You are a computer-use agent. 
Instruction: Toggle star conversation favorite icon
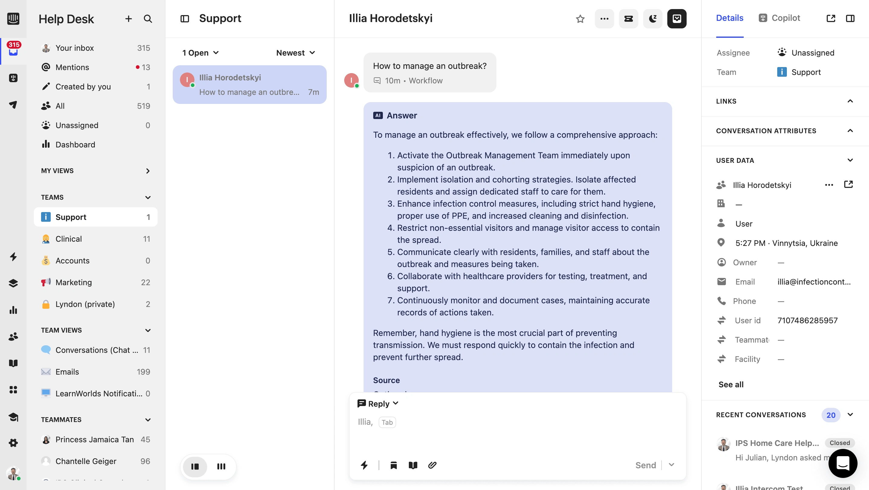[x=579, y=18]
